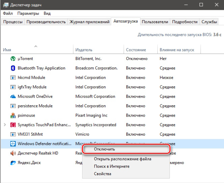Sort by Влияние на запуск column
Viewport: 224px width, 183px height.
click(x=177, y=50)
